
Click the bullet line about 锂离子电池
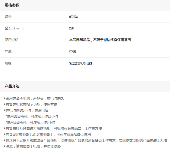click(x=34, y=98)
